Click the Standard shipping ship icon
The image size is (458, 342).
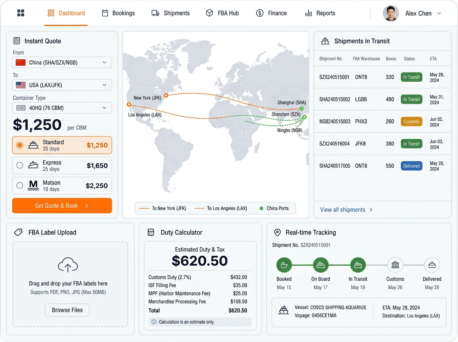(34, 145)
